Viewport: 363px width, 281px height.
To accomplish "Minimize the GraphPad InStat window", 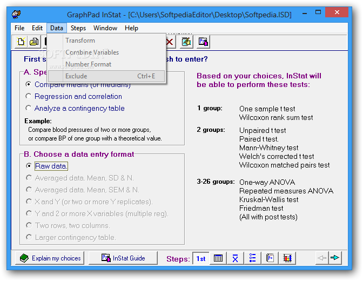I will click(305, 14).
